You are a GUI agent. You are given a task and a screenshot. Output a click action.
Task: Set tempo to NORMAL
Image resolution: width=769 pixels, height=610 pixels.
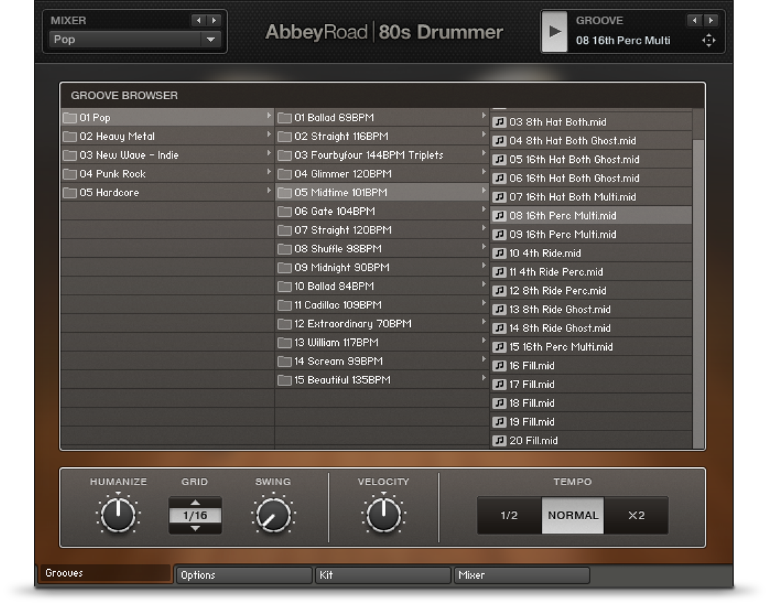[573, 515]
